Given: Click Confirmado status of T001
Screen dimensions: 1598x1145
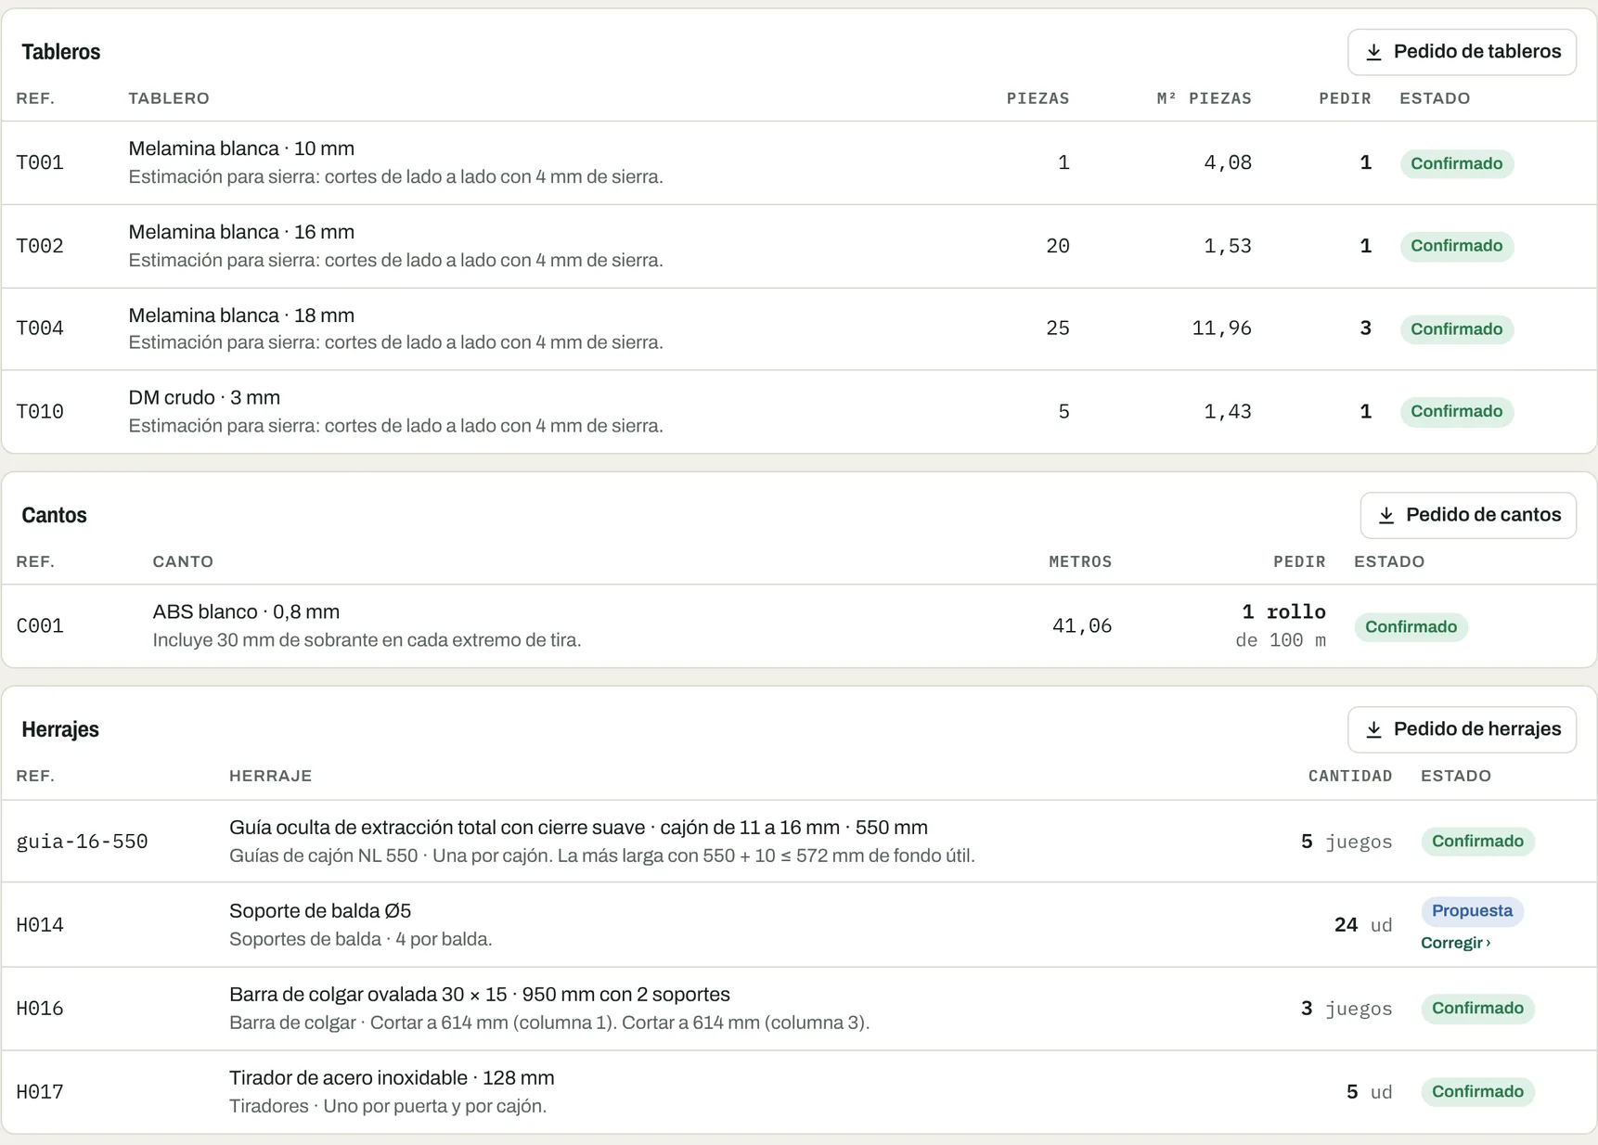Looking at the screenshot, I should click(1456, 163).
